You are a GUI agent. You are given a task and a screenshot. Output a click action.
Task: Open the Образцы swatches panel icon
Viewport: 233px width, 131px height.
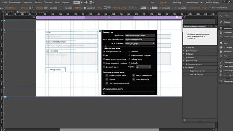[x=221, y=22]
